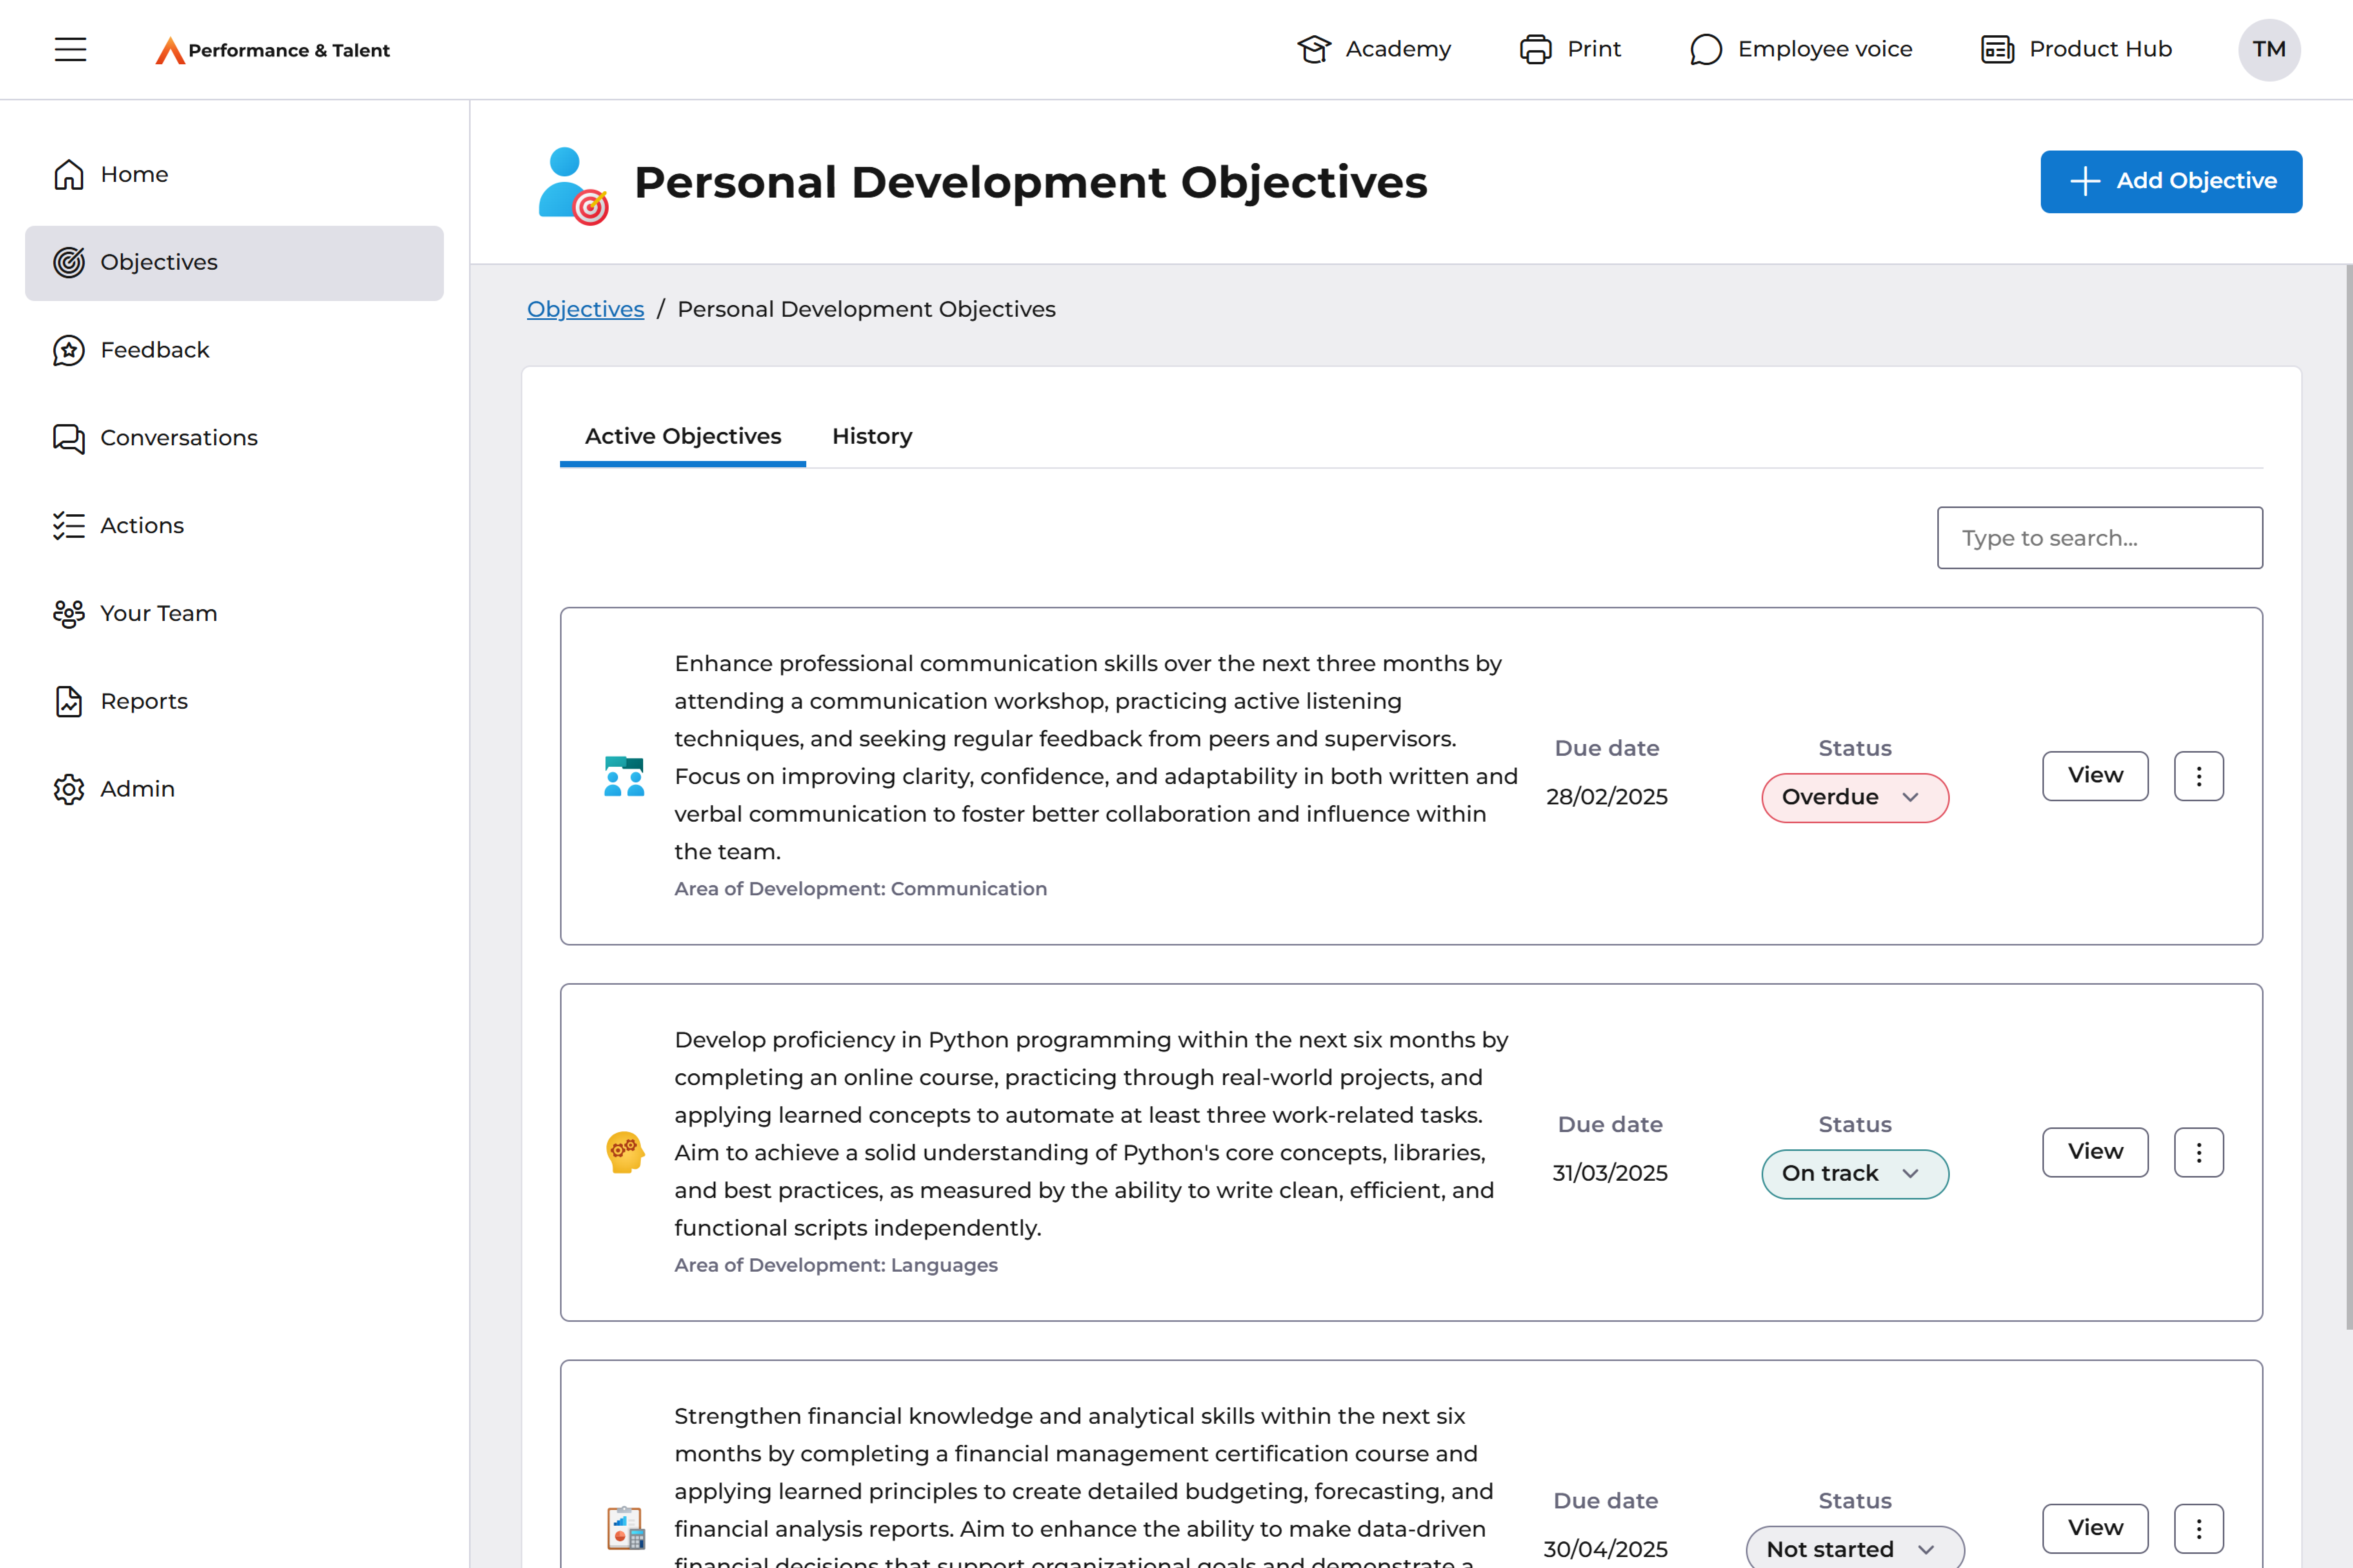The width and height of the screenshot is (2353, 1568).
Task: Click the TM profile avatar
Action: tap(2268, 49)
